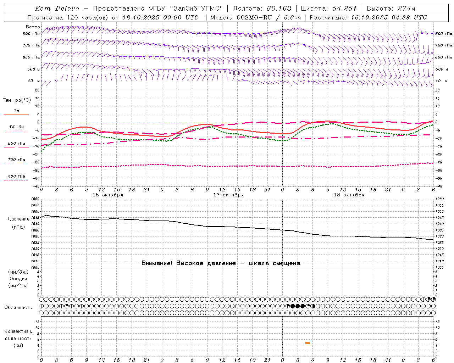Viewport: 454px width, 363px height.
Task: Click the station name Kem_Belovo
Action: 57,9
